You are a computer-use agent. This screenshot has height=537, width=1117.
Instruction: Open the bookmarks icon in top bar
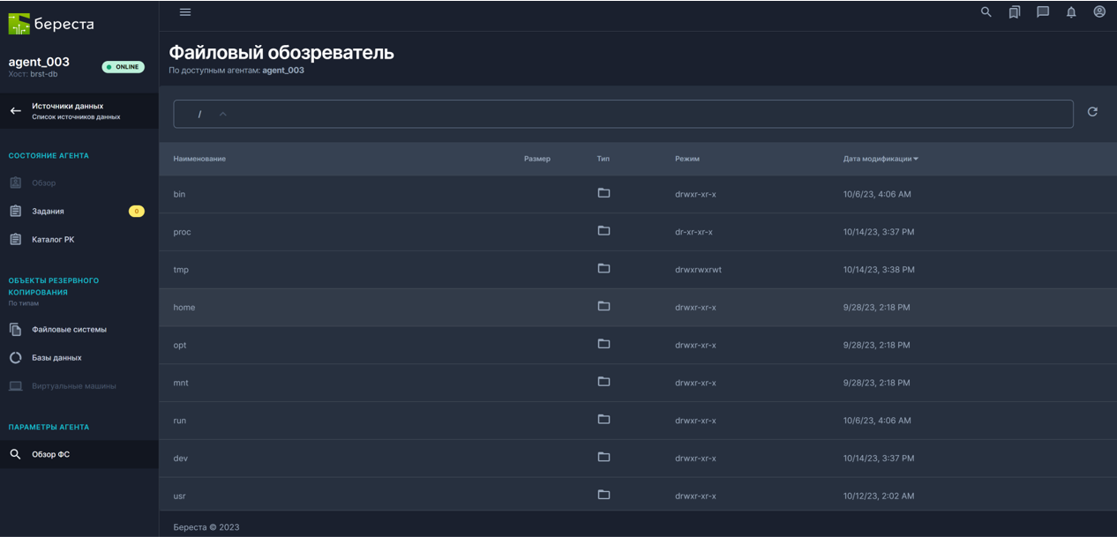tap(1015, 12)
